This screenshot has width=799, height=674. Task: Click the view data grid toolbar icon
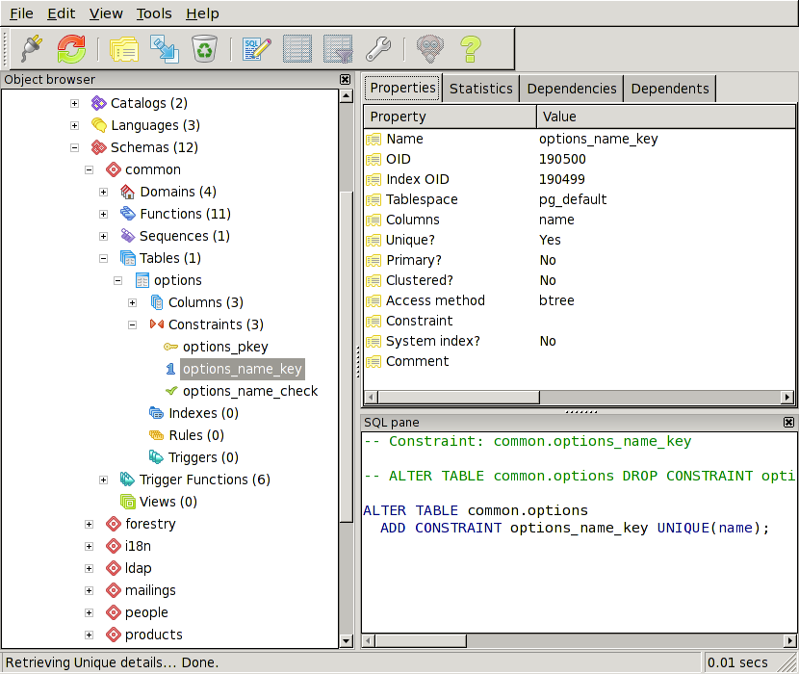pyautogui.click(x=296, y=48)
